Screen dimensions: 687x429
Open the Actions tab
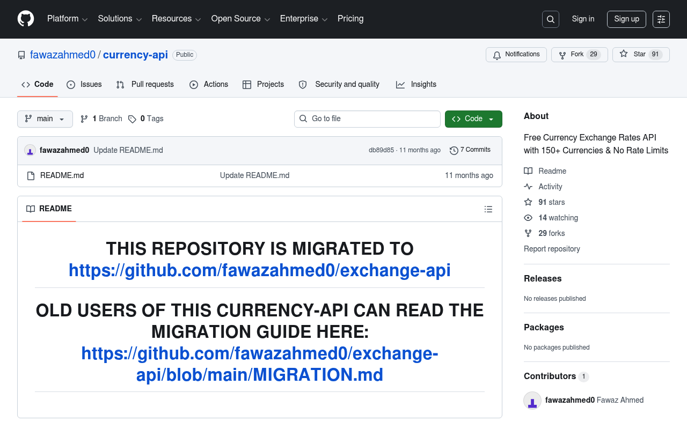point(209,85)
